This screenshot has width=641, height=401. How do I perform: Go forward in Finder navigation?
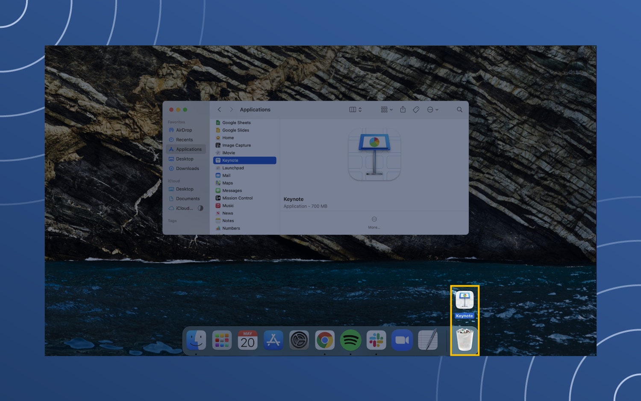click(232, 110)
